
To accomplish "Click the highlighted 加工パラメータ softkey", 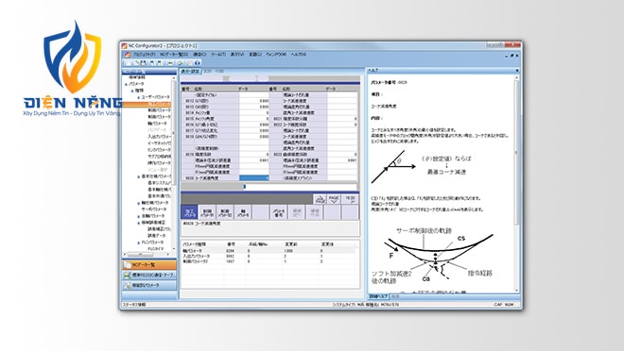I will 189,212.
